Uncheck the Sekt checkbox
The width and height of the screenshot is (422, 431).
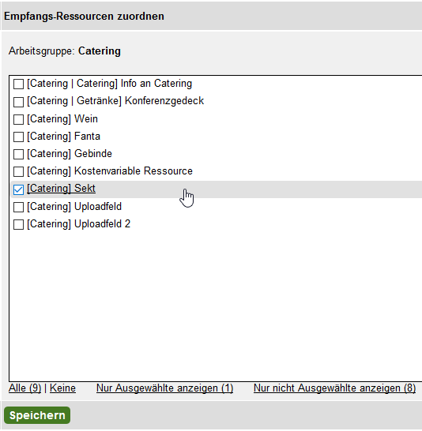(x=18, y=189)
